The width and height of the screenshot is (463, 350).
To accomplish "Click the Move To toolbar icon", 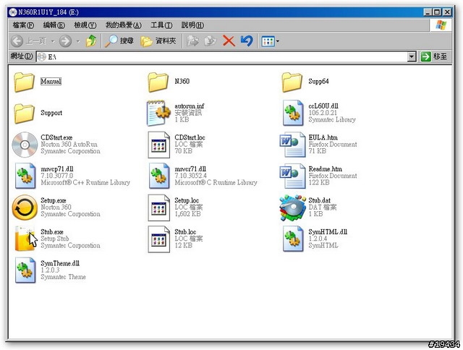I will tap(192, 41).
